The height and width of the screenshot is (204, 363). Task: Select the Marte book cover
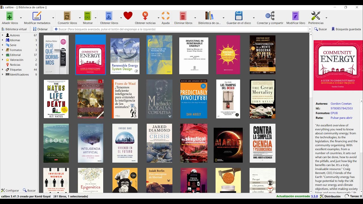pos(228,145)
